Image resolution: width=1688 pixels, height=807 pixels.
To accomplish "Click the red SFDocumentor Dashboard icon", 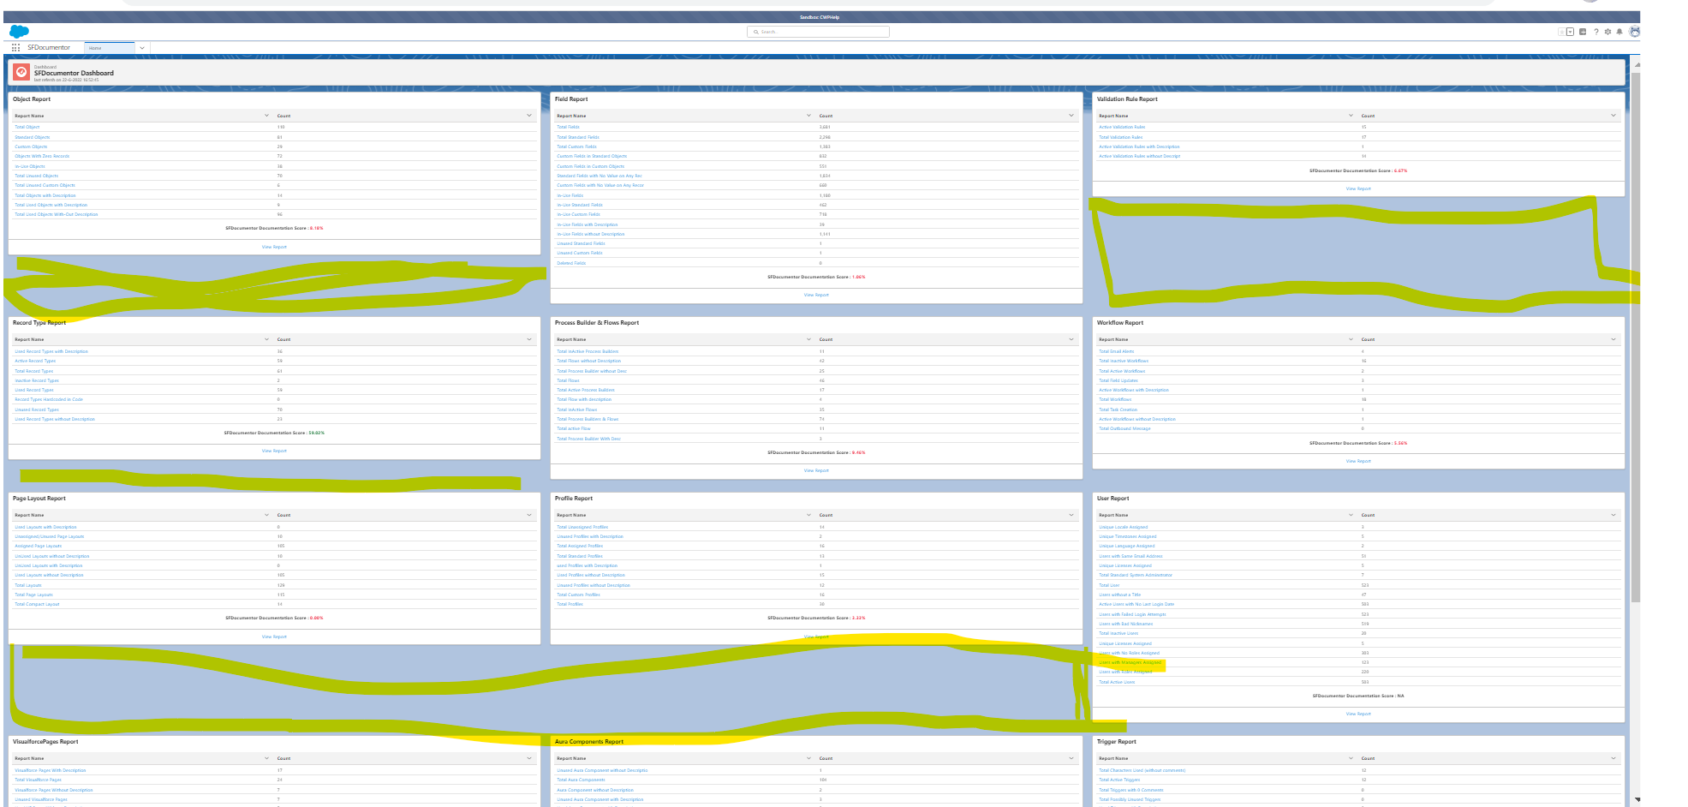I will pyautogui.click(x=21, y=72).
